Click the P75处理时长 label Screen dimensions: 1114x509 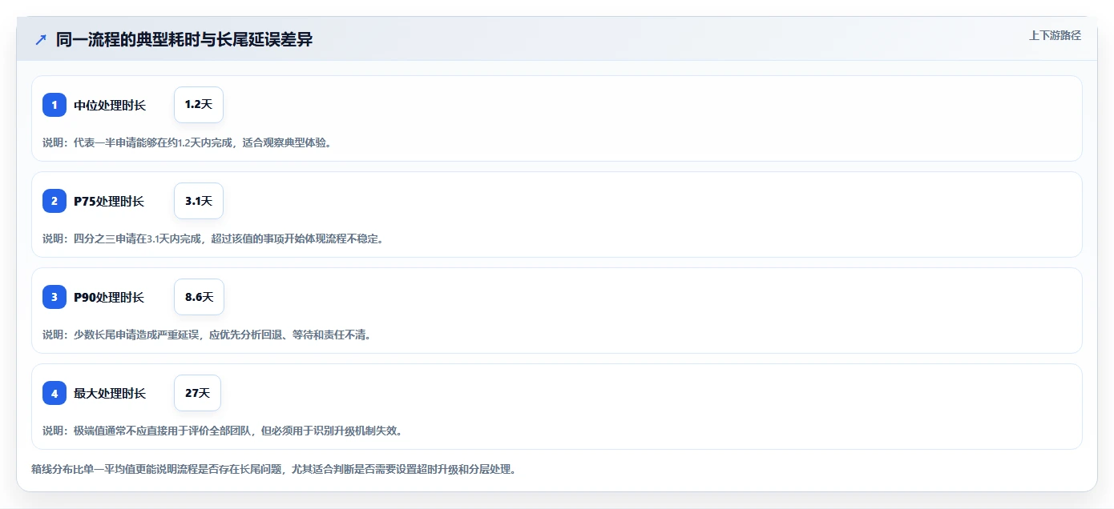tap(109, 201)
